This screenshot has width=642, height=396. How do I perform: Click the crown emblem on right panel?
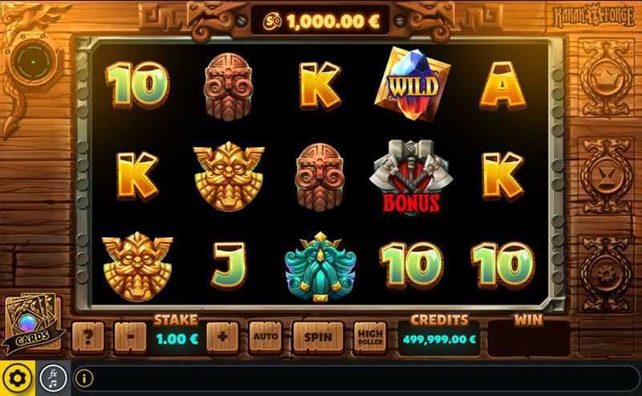[607, 78]
